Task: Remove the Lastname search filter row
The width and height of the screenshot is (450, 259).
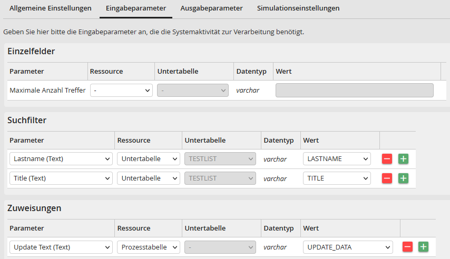Action: click(387, 158)
